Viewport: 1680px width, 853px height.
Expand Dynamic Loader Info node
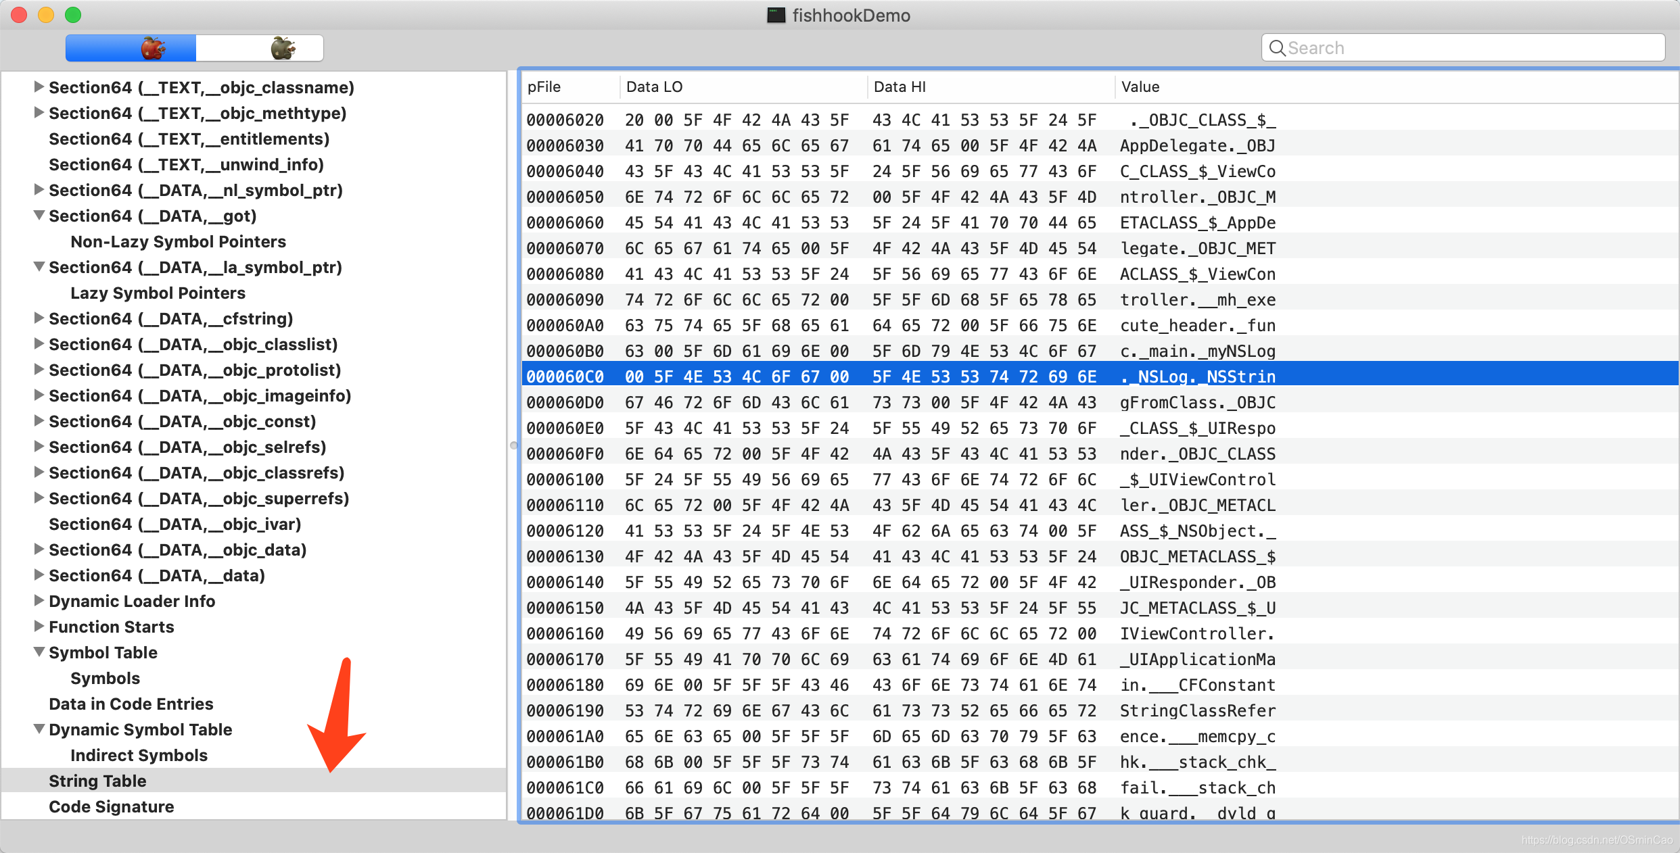(39, 600)
